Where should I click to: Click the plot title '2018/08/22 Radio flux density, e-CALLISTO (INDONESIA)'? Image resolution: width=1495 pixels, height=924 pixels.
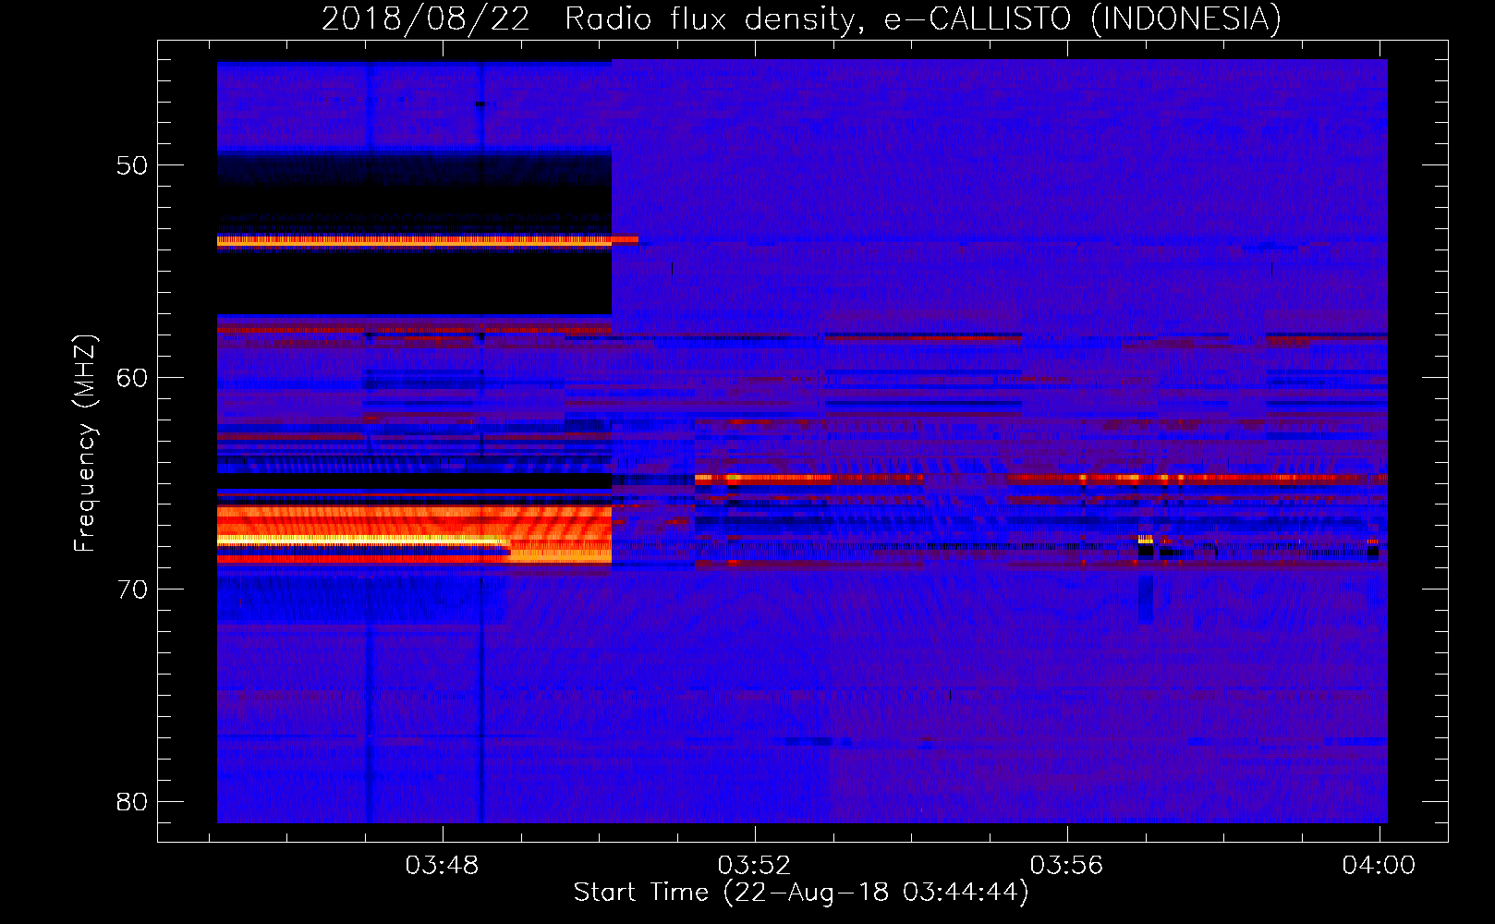click(801, 18)
